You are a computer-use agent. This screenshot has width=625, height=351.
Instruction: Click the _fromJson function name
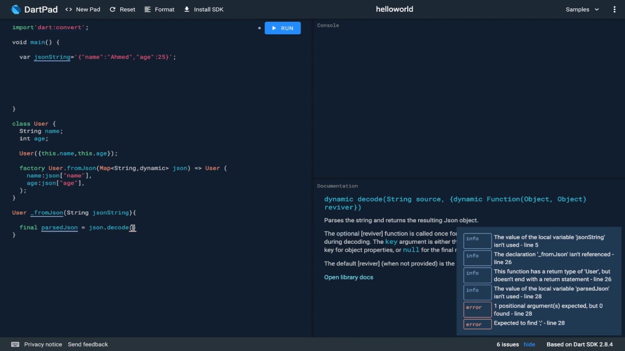pyautogui.click(x=47, y=213)
